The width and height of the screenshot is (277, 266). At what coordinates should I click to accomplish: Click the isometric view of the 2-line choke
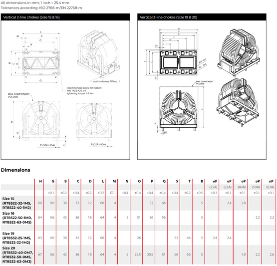[98, 54]
